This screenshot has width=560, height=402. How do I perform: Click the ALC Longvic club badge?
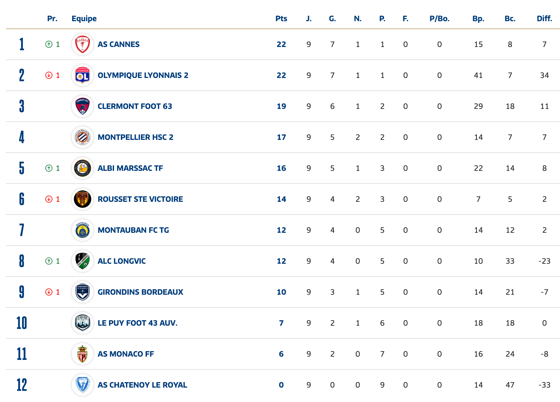point(83,261)
